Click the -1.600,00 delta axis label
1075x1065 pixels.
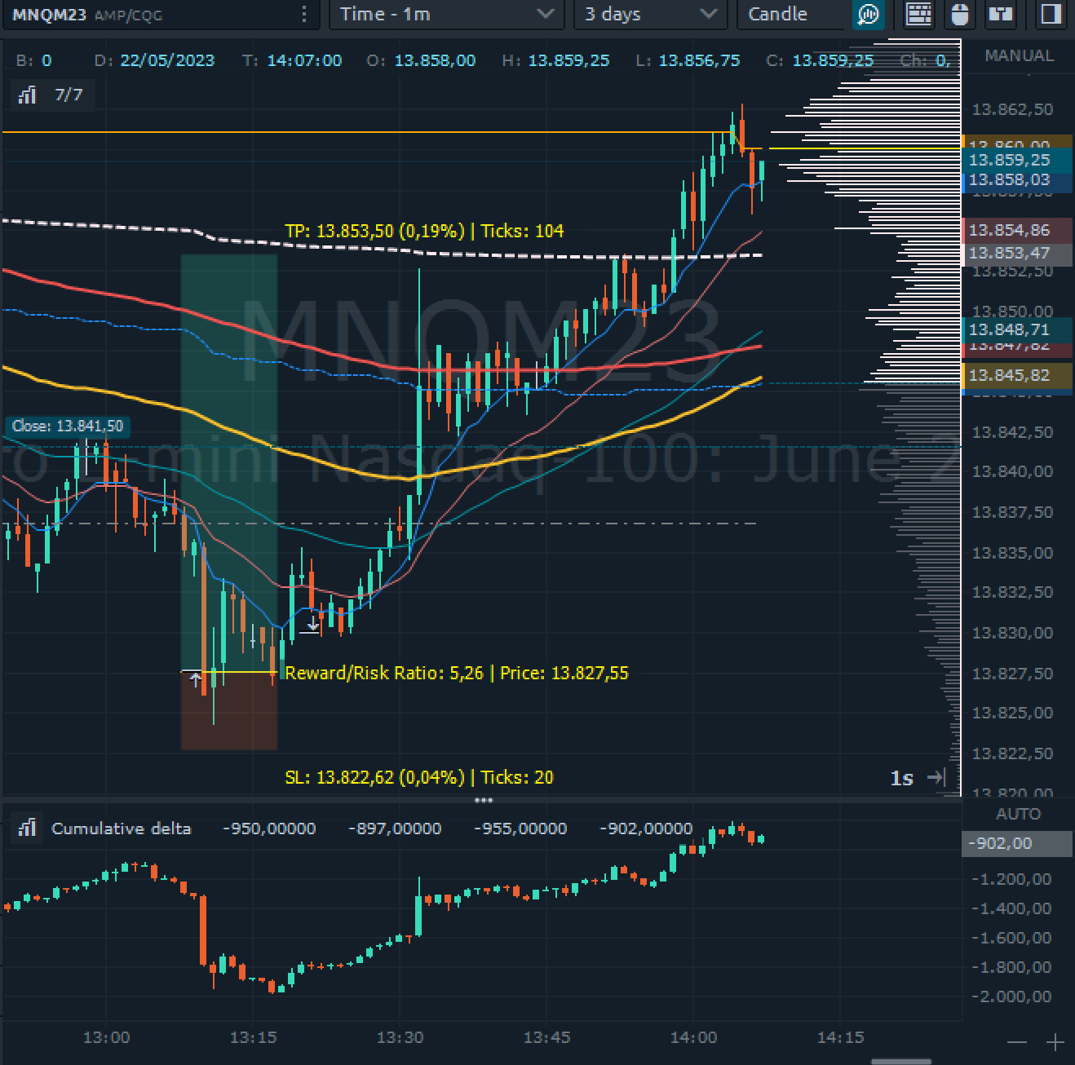point(1011,938)
